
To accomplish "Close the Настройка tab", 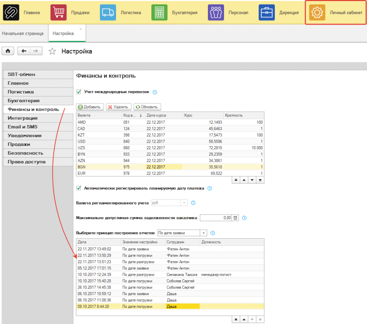I will click(x=81, y=29).
